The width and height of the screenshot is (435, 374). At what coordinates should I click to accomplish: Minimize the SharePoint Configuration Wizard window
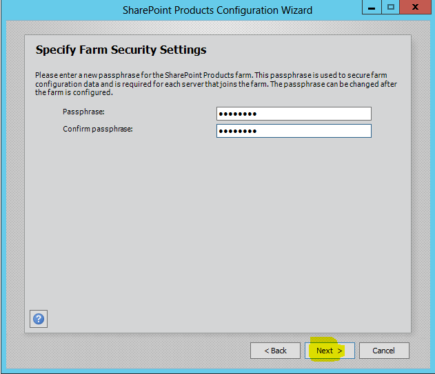[x=372, y=7]
